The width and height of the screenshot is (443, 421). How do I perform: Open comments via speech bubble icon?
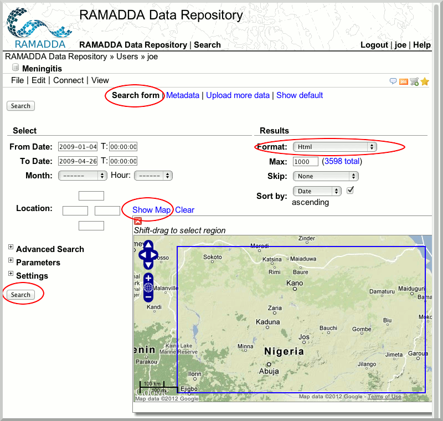point(393,81)
